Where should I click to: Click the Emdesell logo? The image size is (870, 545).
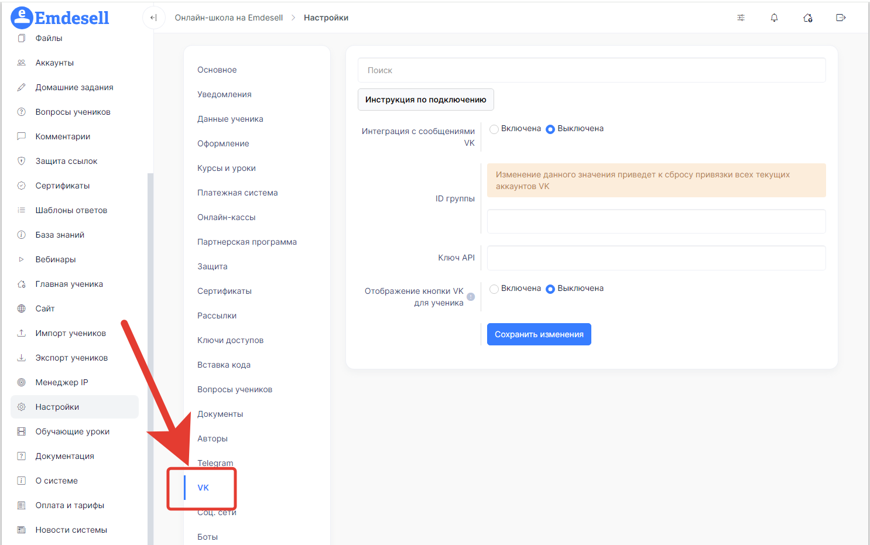point(60,18)
